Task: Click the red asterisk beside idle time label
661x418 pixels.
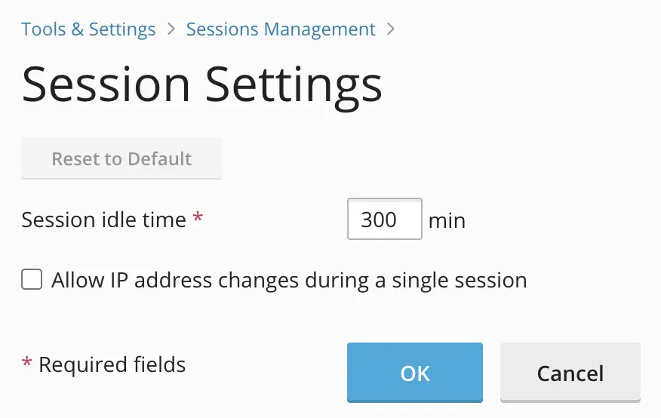Action: click(x=198, y=218)
